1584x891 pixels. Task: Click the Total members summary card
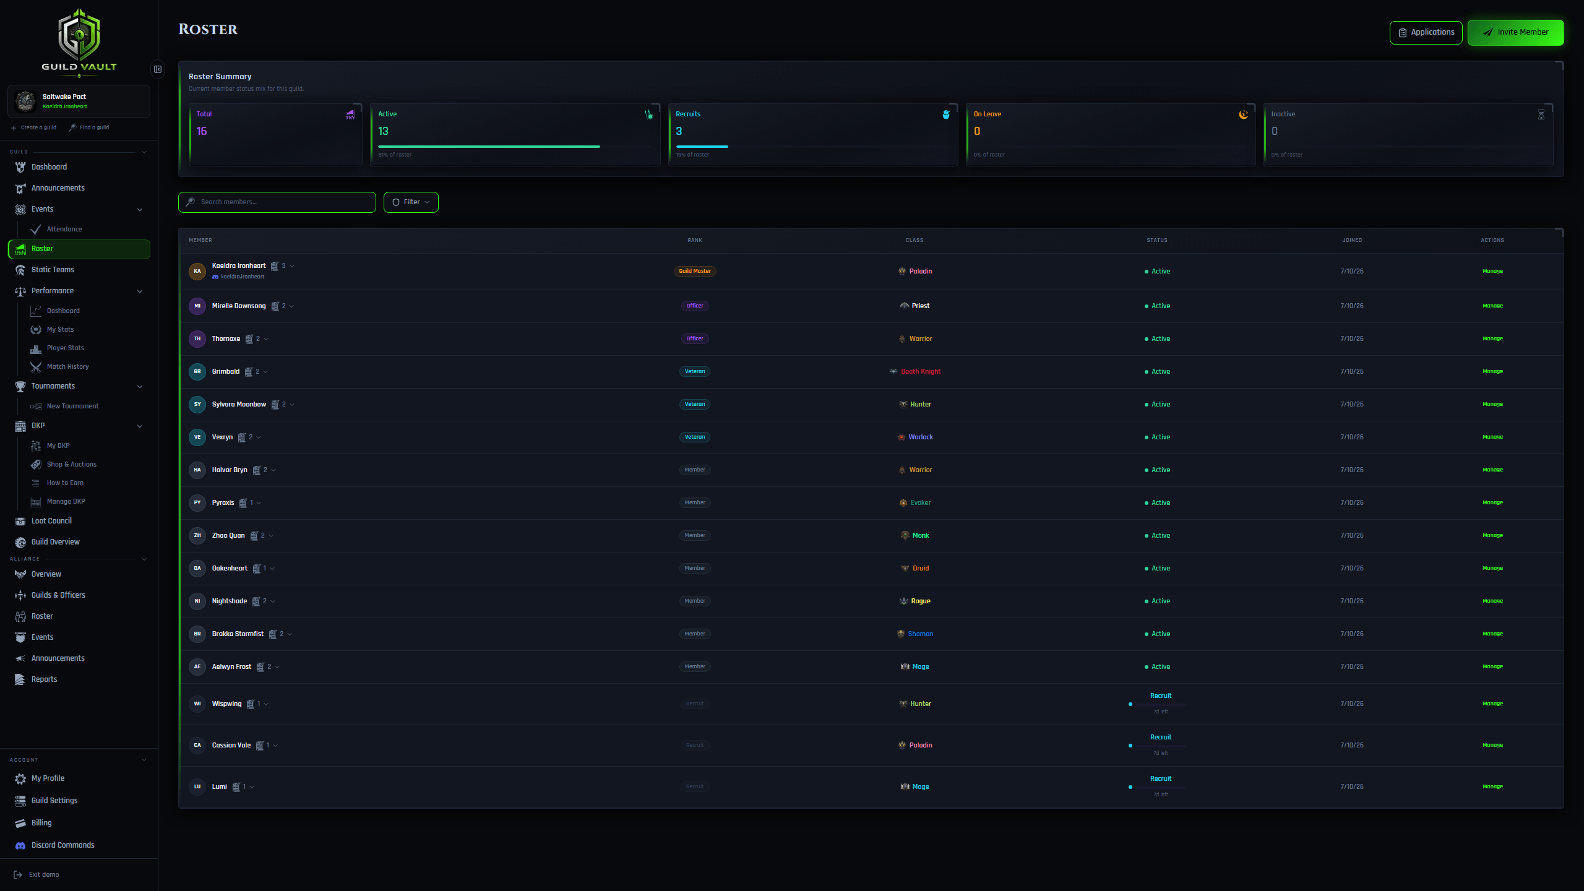click(x=275, y=135)
